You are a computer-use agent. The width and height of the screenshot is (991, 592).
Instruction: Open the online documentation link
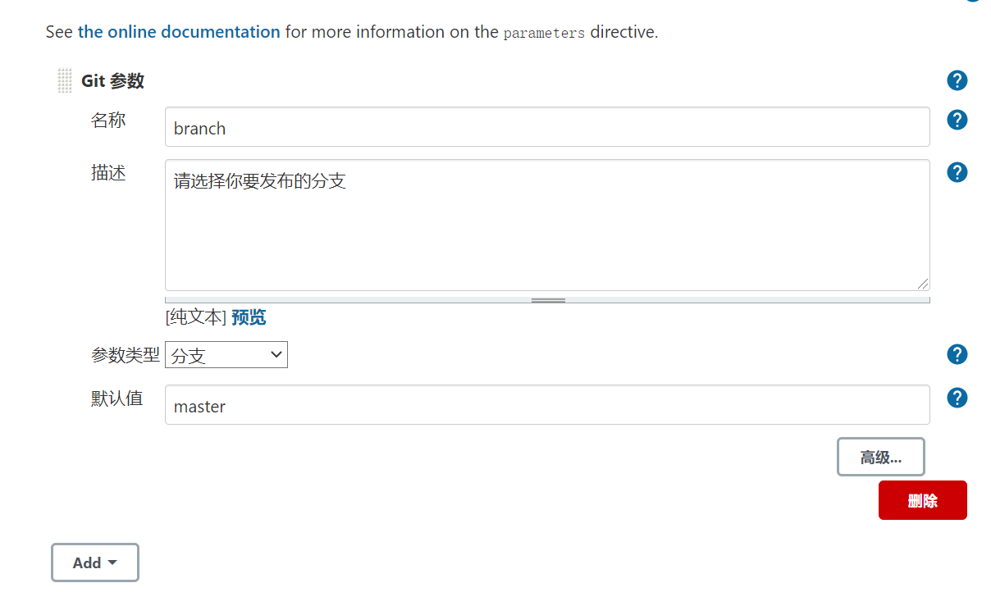(179, 32)
